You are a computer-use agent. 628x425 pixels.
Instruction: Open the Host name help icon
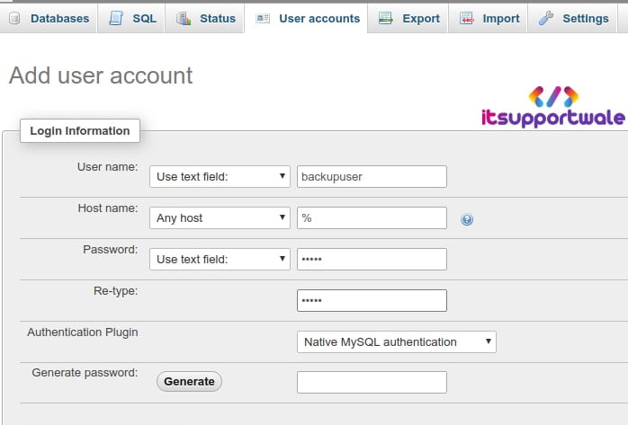pyautogui.click(x=467, y=219)
